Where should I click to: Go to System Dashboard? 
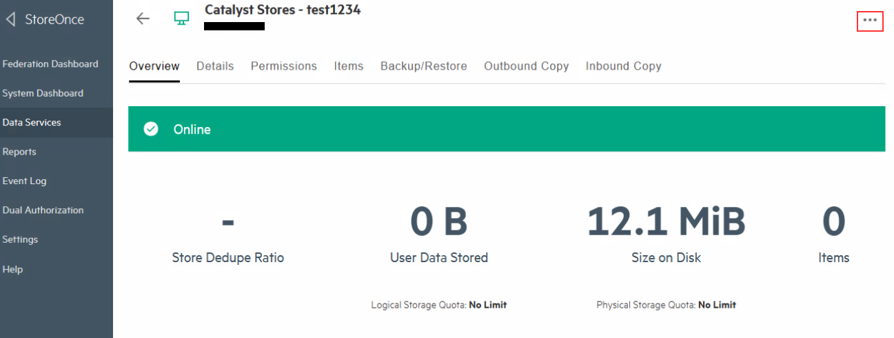[x=43, y=93]
